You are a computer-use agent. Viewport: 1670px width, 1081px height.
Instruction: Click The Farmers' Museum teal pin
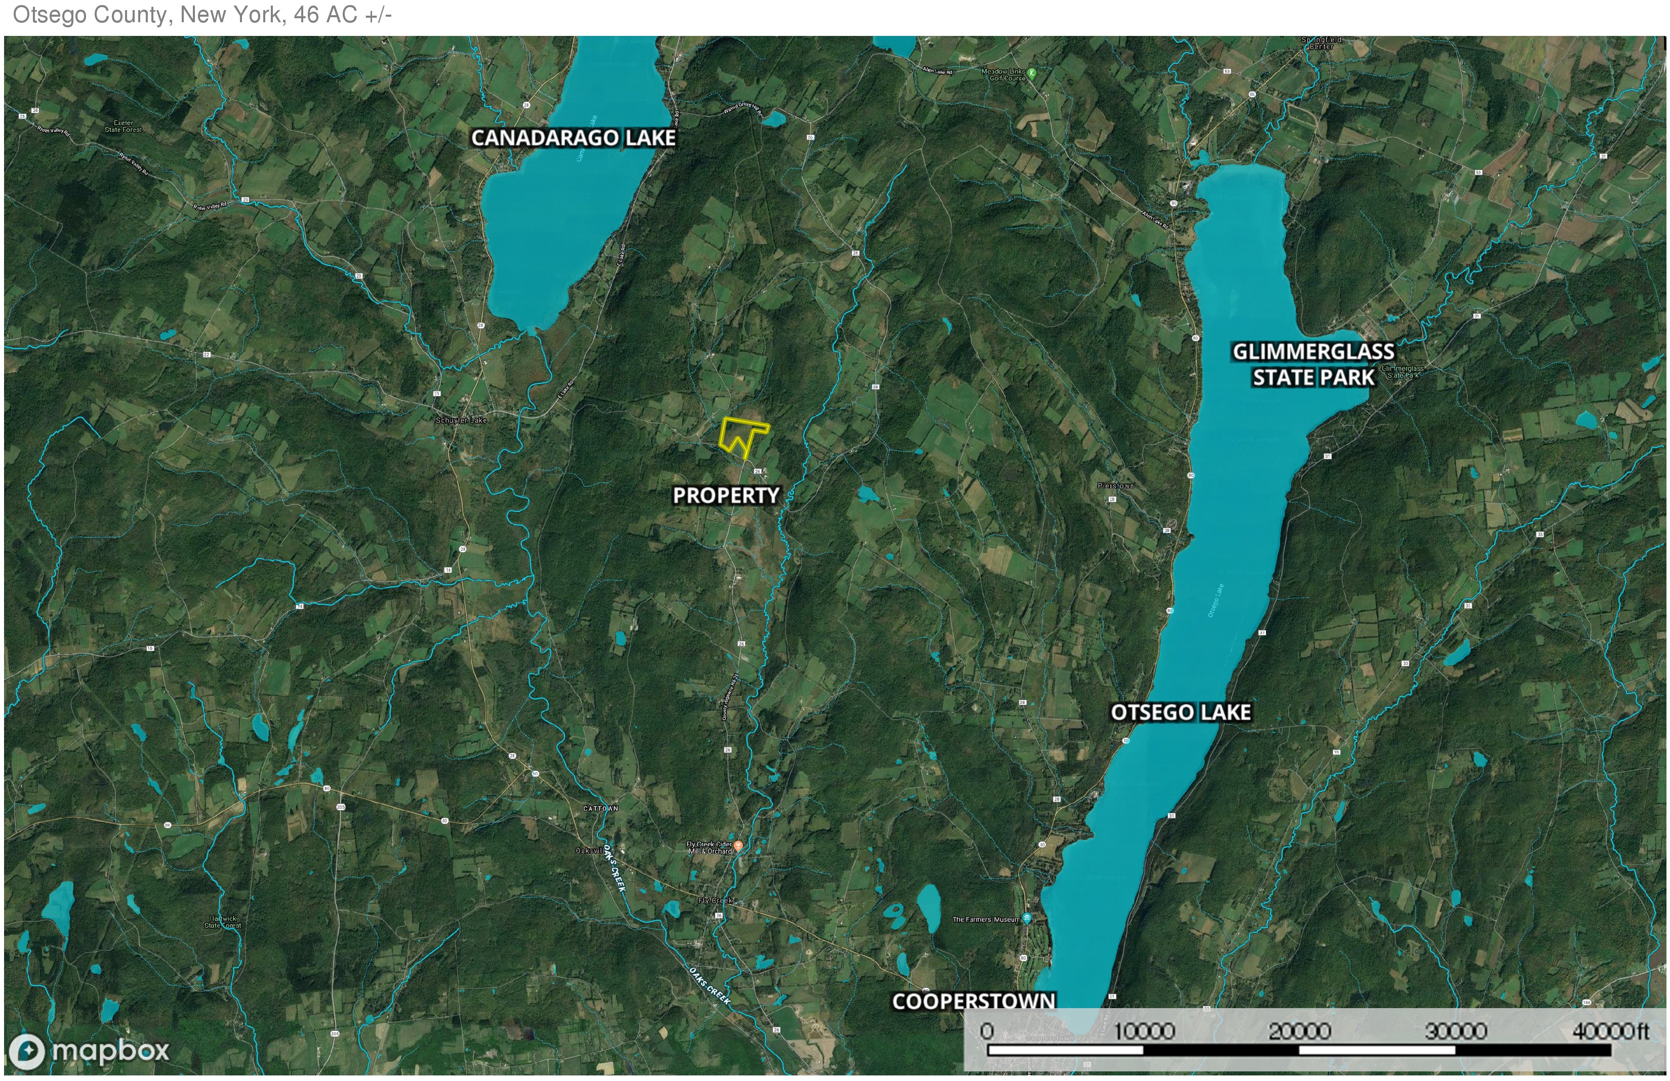[1027, 918]
